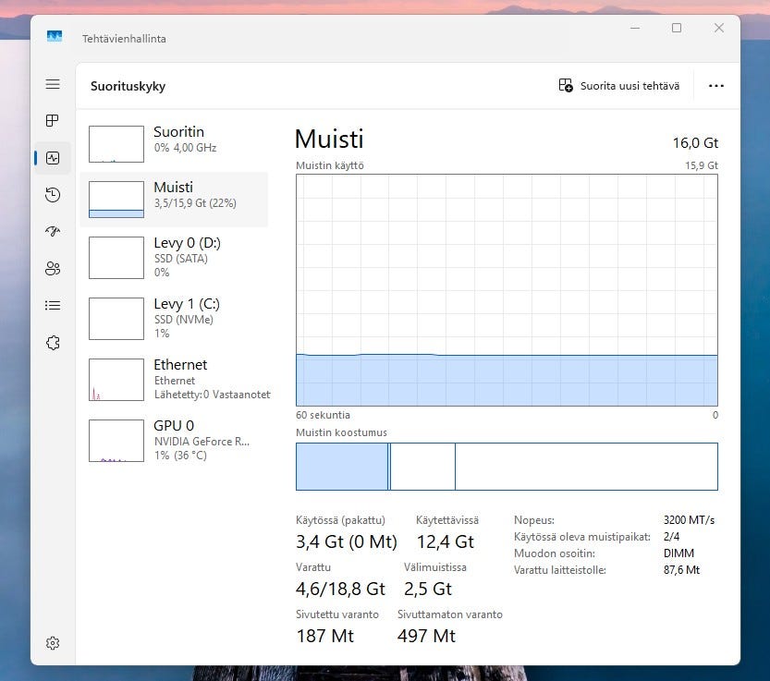The height and width of the screenshot is (681, 770).
Task: Open the Details list icon in sidebar
Action: pyautogui.click(x=53, y=306)
